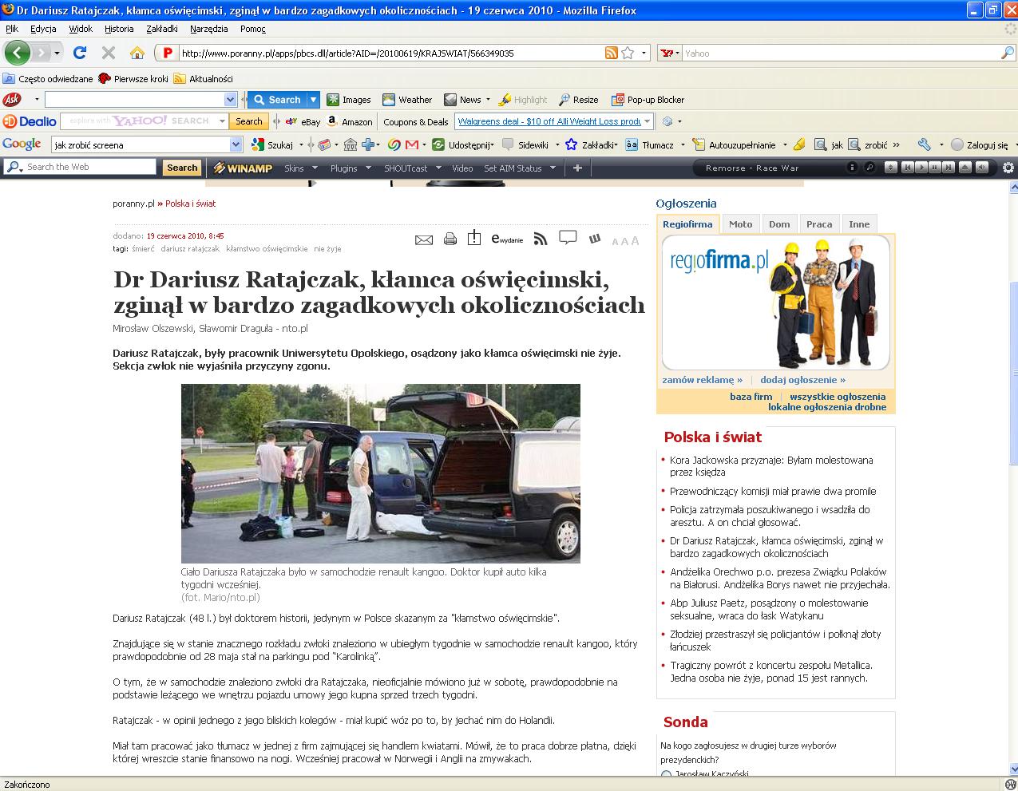Click the vertical page scrollbar thumb
This screenshot has width=1018, height=791.
pyautogui.click(x=1012, y=373)
